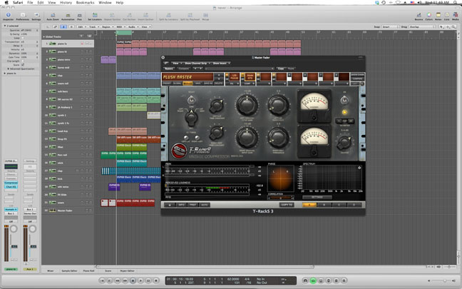
Task: Toggle record enable on the piano lo track
Action: 82,44
